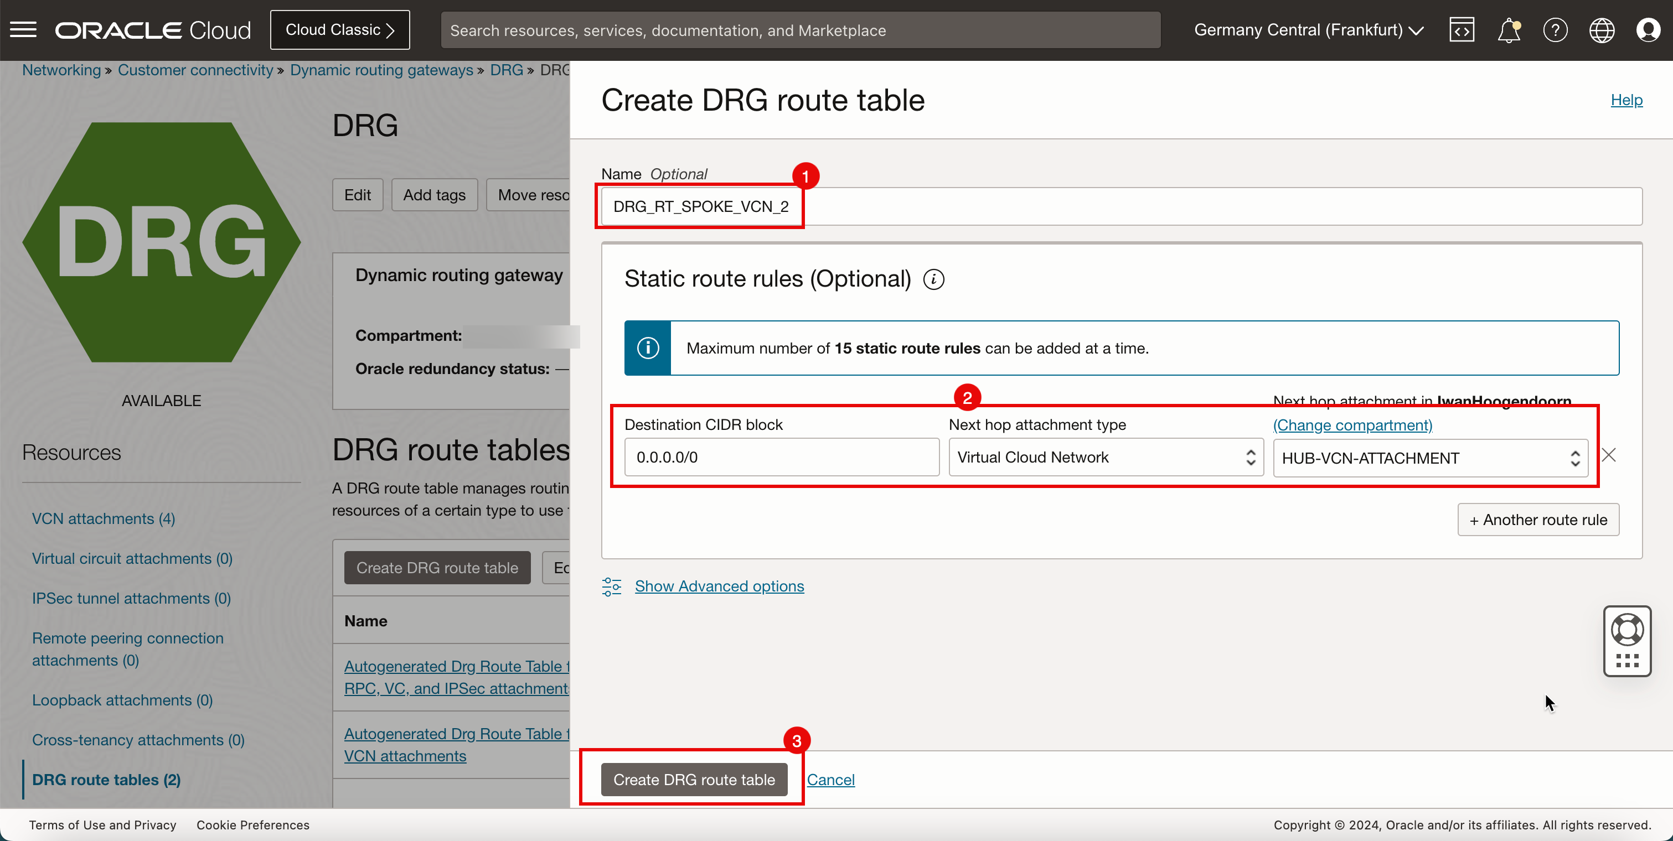Click DRG route tables sidebar item
The image size is (1673, 841).
click(106, 779)
